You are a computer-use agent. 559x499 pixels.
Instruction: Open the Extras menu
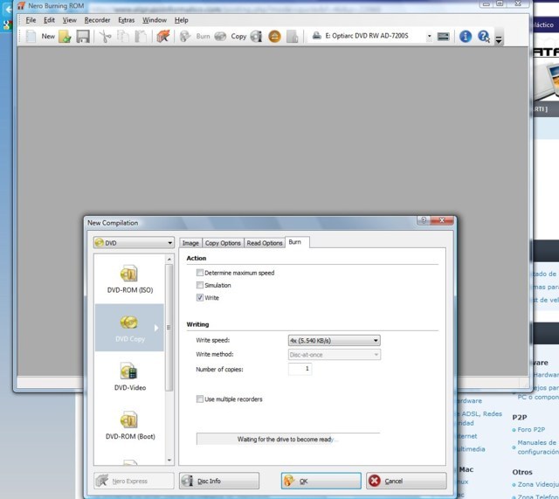click(126, 20)
